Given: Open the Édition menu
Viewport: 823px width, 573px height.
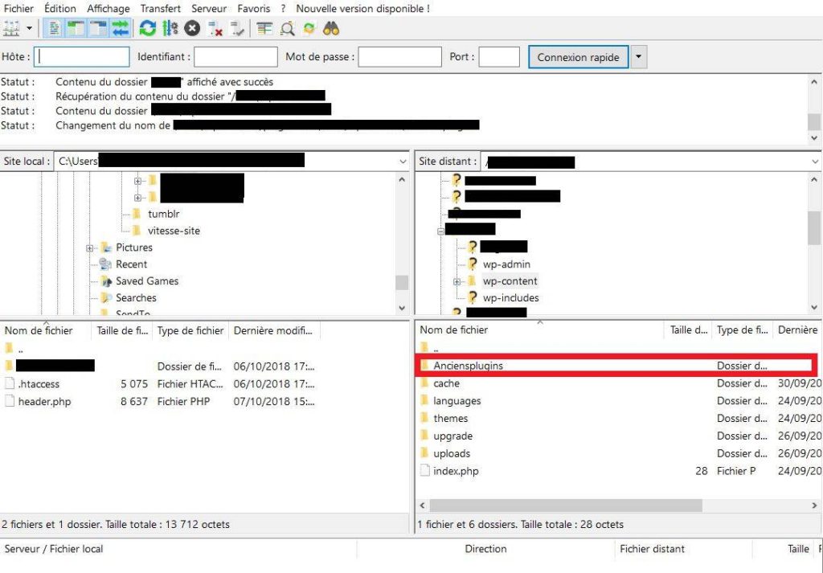Looking at the screenshot, I should pos(59,8).
